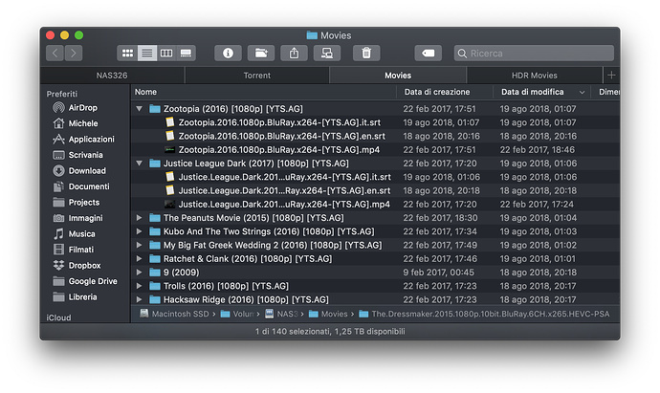Image resolution: width=660 pixels, height=393 pixels.
Task: Open Dropbox in the sidebar
Action: coord(84,266)
